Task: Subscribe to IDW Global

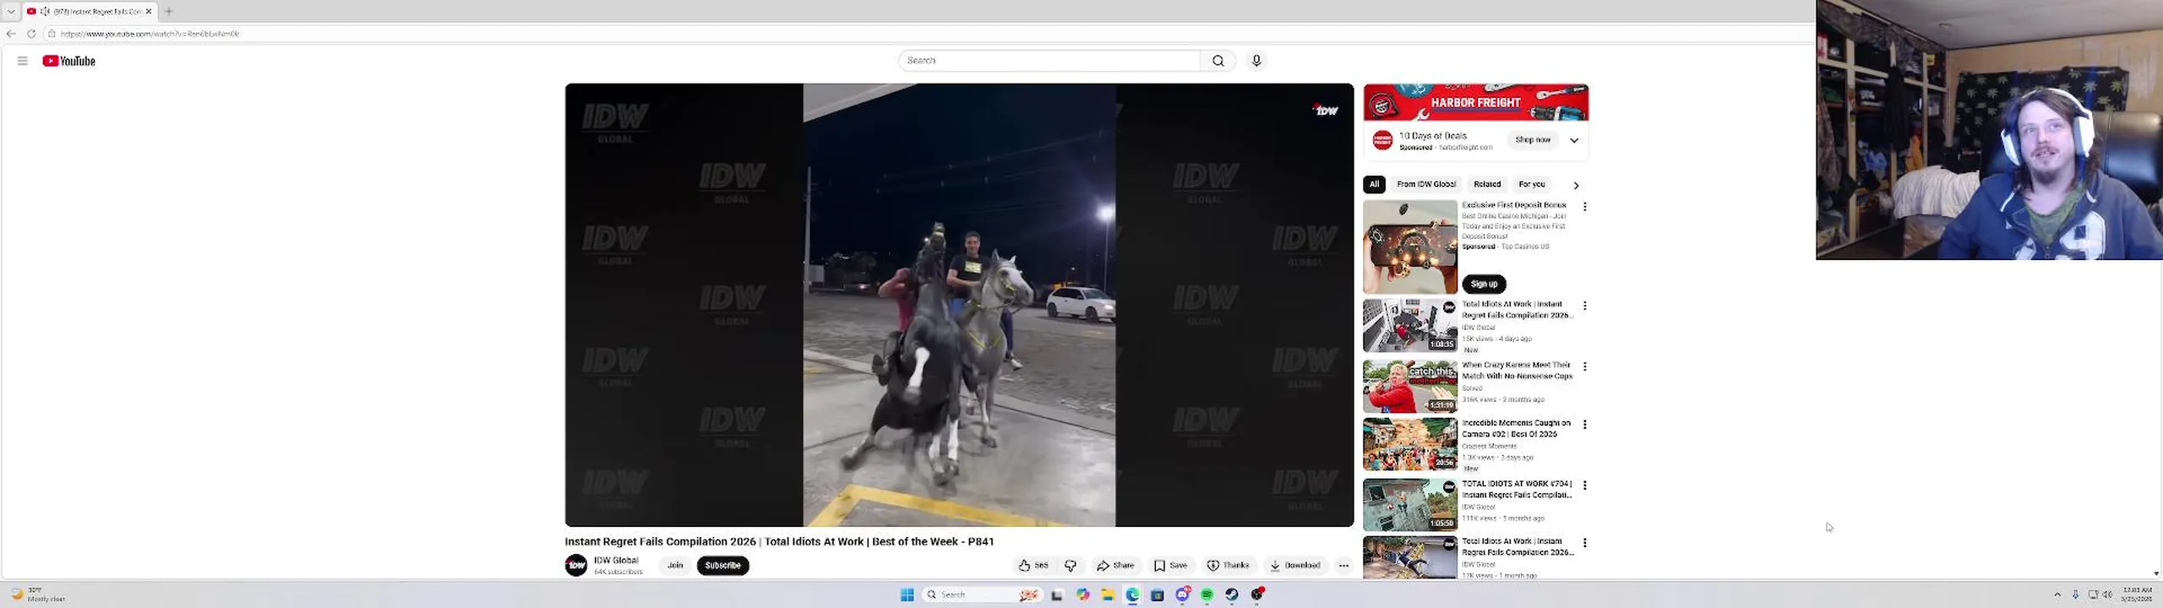Action: [722, 566]
